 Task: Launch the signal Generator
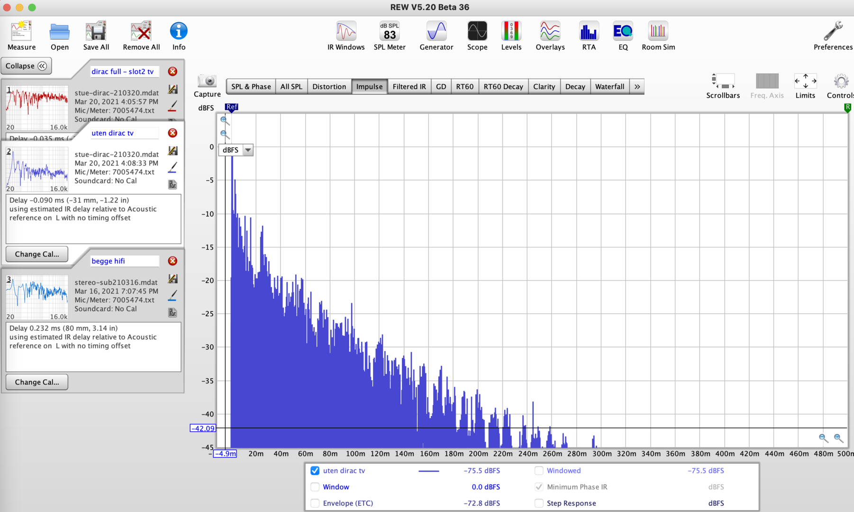(436, 36)
